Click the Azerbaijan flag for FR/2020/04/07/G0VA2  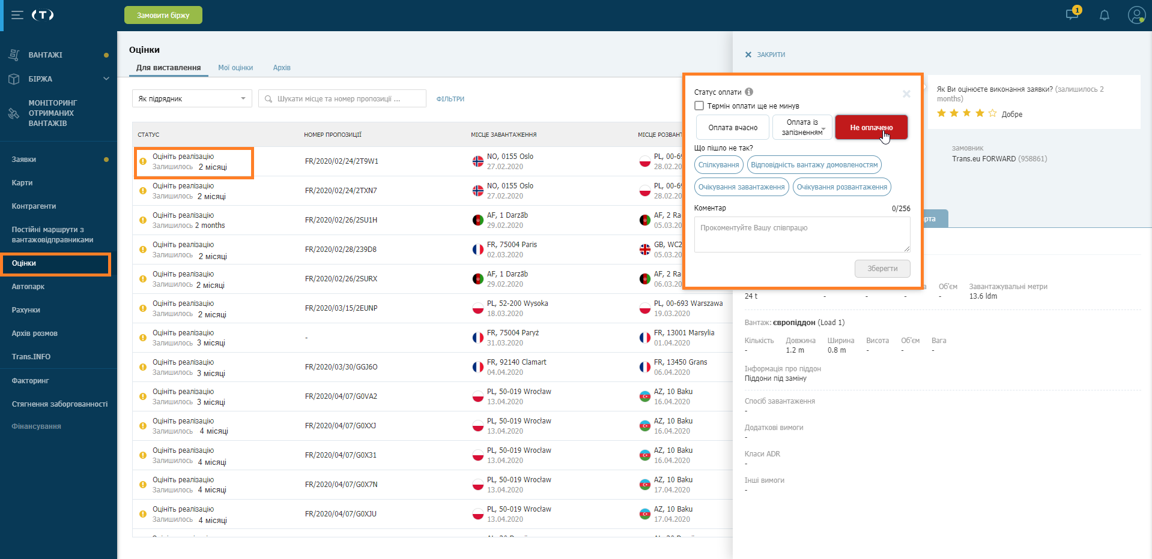coord(645,396)
